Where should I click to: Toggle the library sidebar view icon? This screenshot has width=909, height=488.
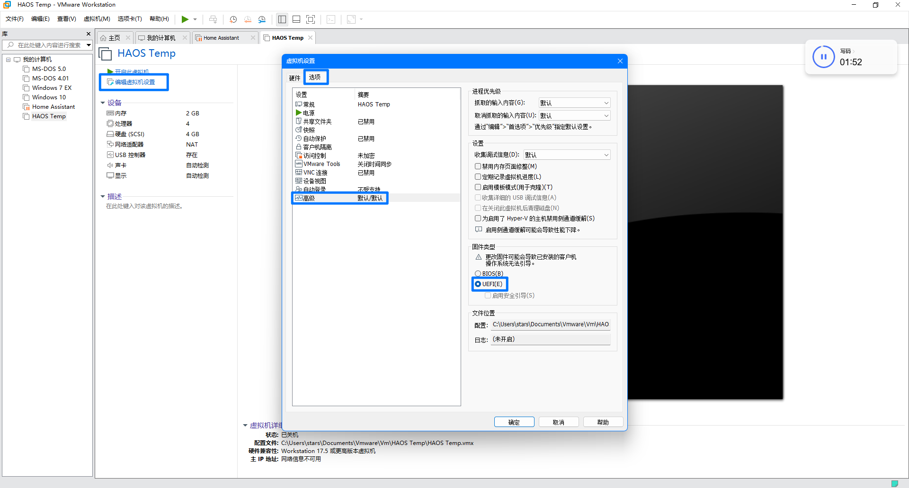(282, 19)
